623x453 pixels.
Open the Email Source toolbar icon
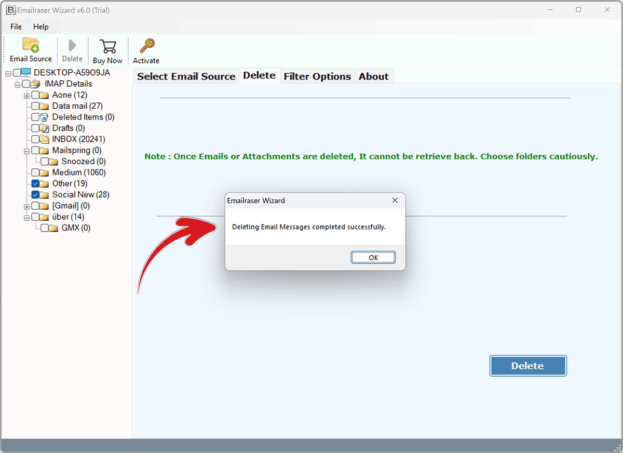coord(31,45)
